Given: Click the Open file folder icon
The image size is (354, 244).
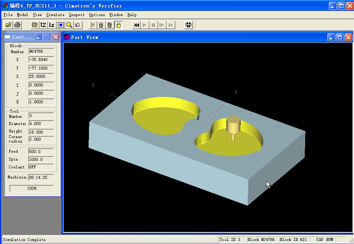Looking at the screenshot, I should click(9, 25).
